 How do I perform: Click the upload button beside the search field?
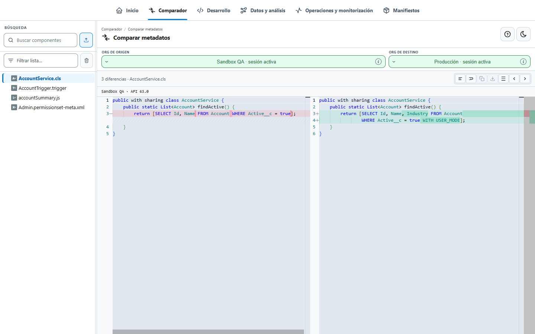tap(86, 40)
